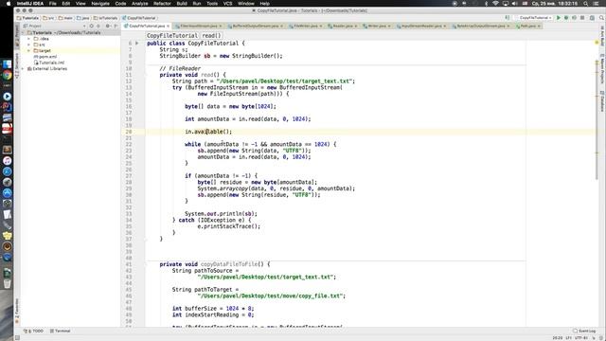Image resolution: width=606 pixels, height=341 pixels.
Task: Toggle the Maven Projects right-side panel
Action: (602, 69)
